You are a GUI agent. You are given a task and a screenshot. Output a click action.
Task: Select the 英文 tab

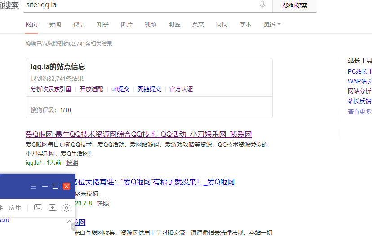click(198, 24)
